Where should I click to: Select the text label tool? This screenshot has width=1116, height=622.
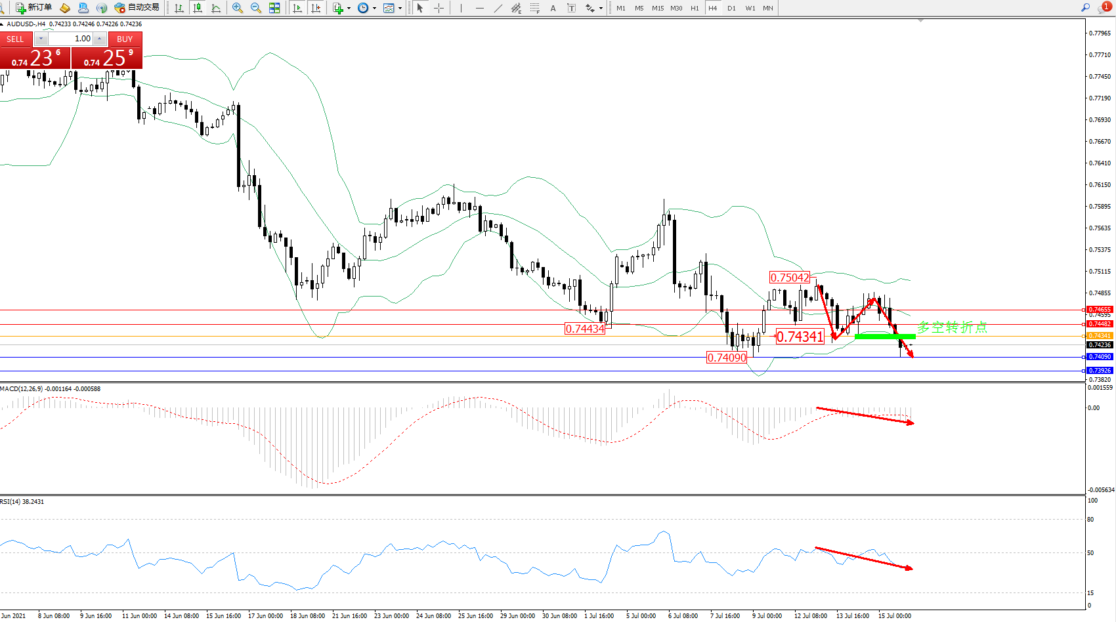tap(571, 8)
